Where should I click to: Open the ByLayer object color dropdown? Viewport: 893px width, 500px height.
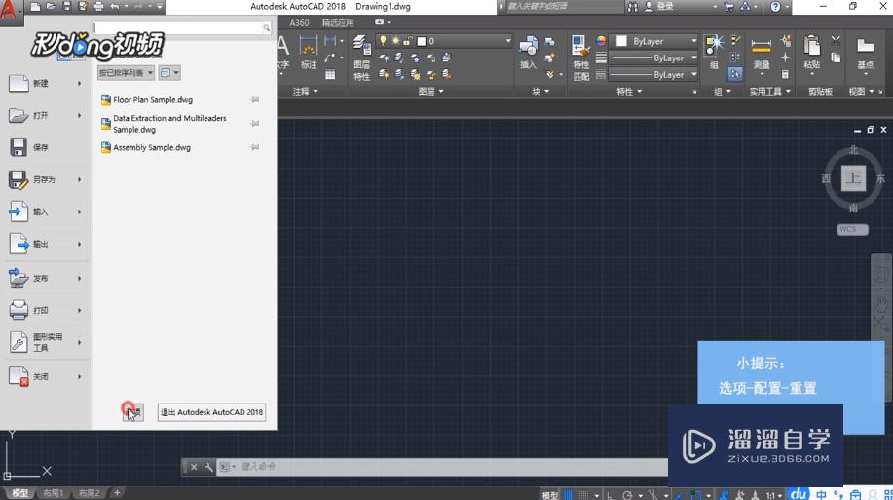[x=653, y=41]
